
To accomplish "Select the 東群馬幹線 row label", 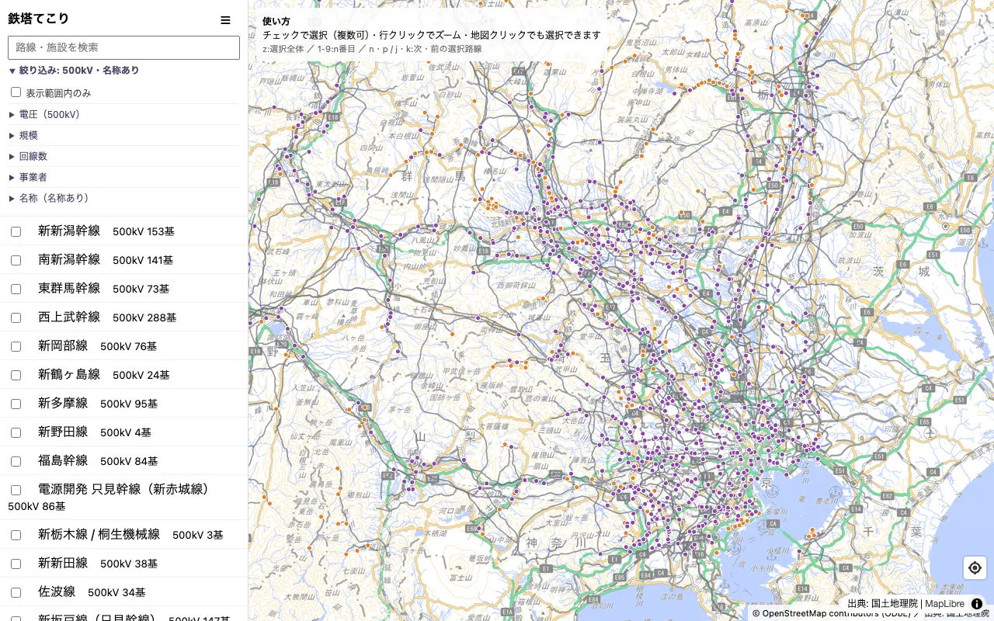I will 69,288.
